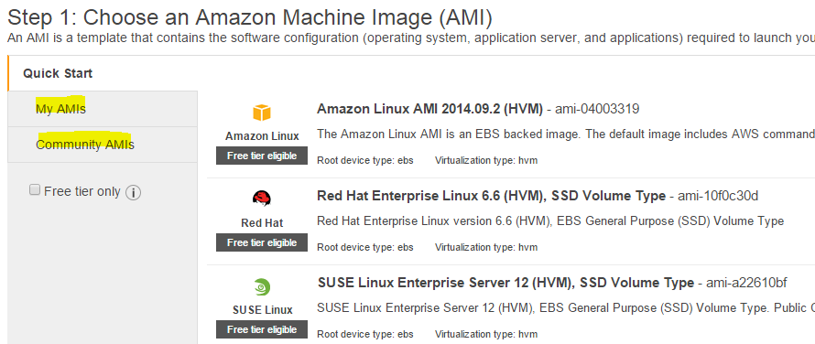Enable the Free tier only checkbox
Viewport: 815px width, 344px height.
(35, 190)
